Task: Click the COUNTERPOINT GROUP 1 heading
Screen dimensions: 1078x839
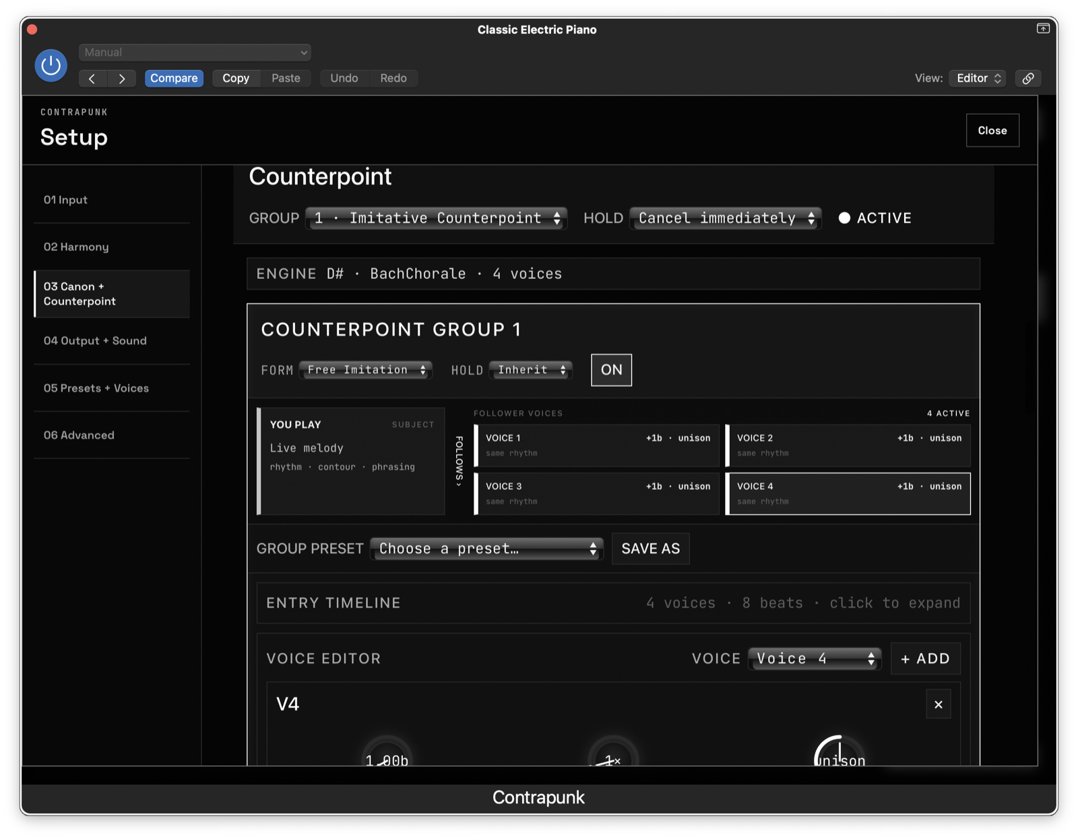Action: [x=391, y=330]
